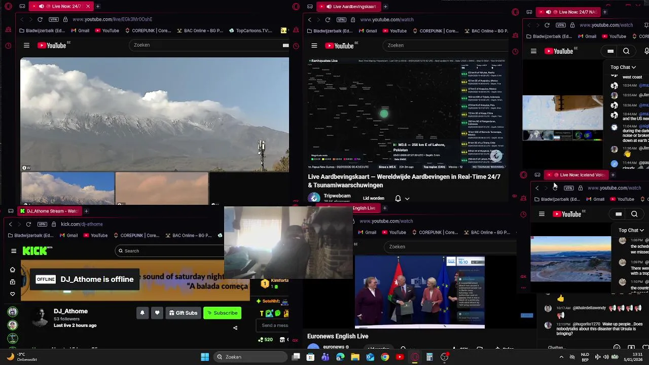The image size is (649, 365).
Task: Open the Kick following heart icon in sidebar
Action: [x=13, y=294]
